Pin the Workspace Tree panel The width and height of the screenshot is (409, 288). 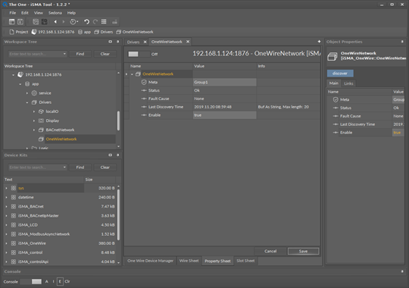tap(117, 42)
